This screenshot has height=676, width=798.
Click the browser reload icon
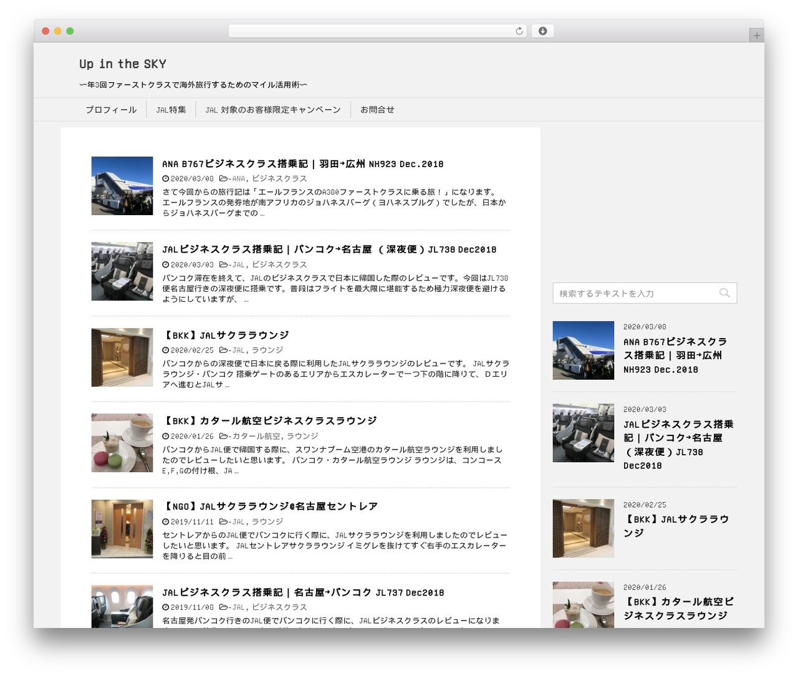pyautogui.click(x=519, y=31)
